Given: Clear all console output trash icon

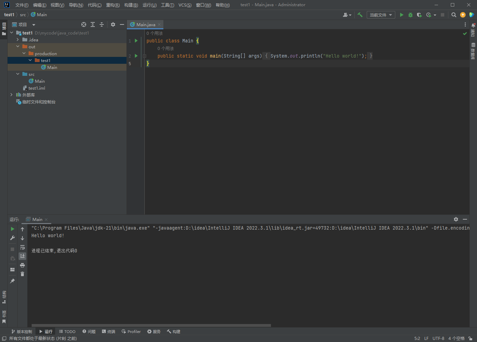Looking at the screenshot, I should (22, 274).
